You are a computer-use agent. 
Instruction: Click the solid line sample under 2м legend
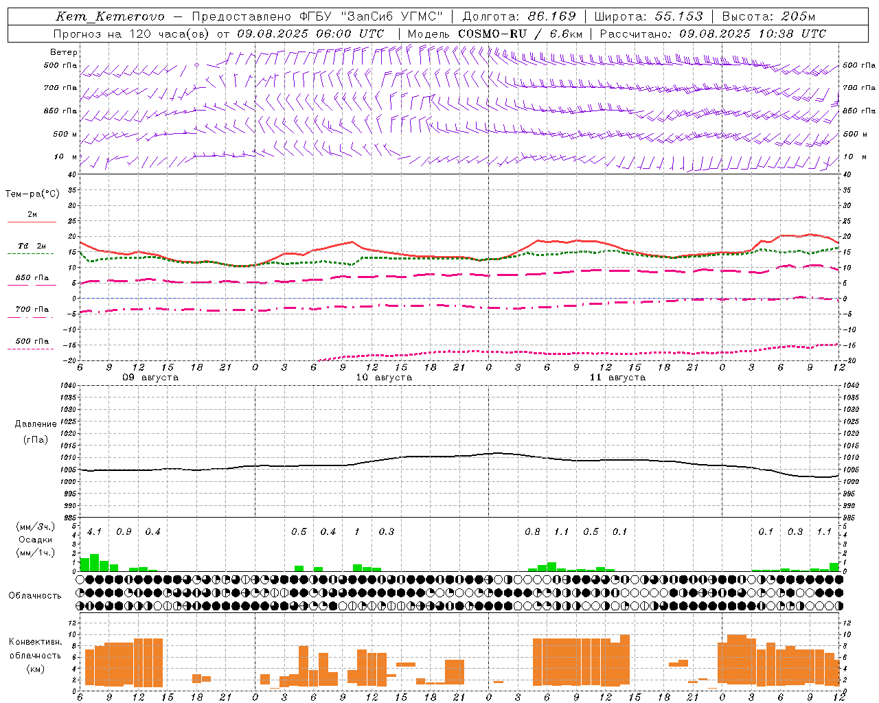coord(32,222)
